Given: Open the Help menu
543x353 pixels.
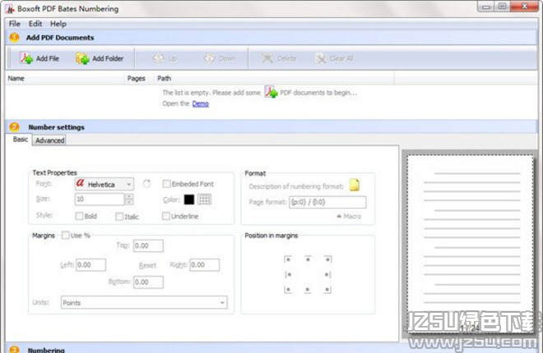Looking at the screenshot, I should pos(58,24).
